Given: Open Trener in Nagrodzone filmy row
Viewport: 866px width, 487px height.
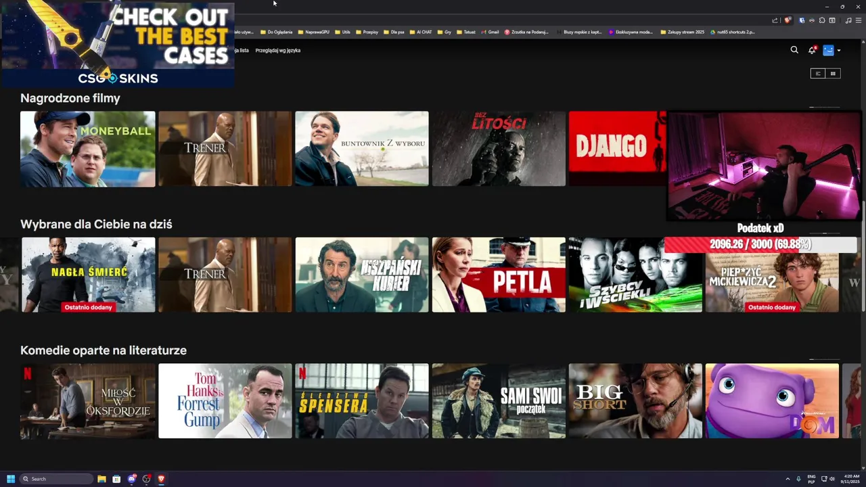Looking at the screenshot, I should tap(225, 149).
